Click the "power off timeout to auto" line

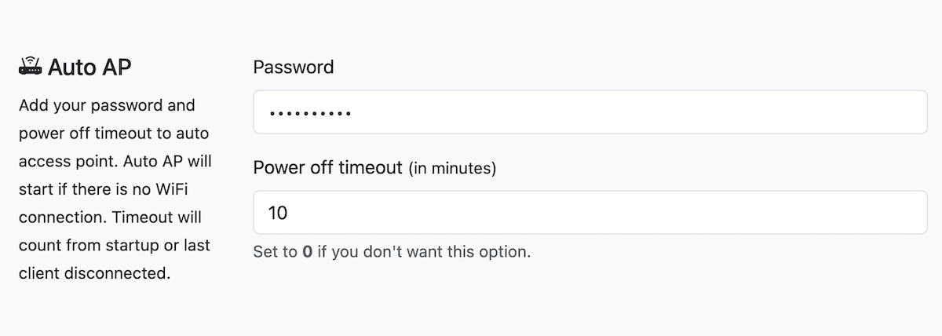coord(114,133)
